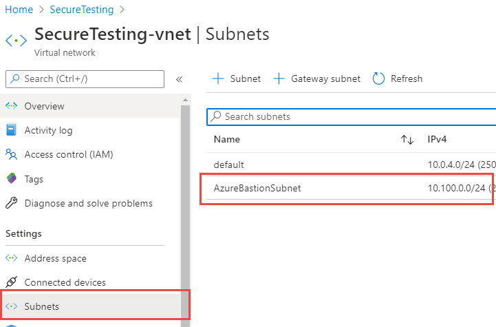Click the Virtual network subtitle text
The width and height of the screenshot is (496, 327).
point(65,52)
